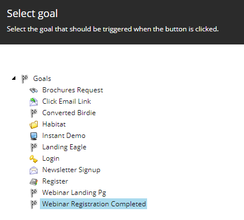Click the yellow folder icon beside Habitat
Screen dimensions: 244x220
pyautogui.click(x=34, y=125)
